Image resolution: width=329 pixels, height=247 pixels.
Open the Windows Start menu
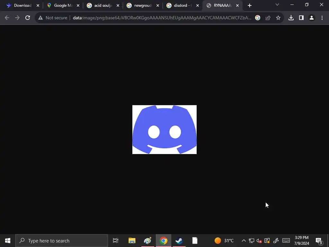point(8,241)
